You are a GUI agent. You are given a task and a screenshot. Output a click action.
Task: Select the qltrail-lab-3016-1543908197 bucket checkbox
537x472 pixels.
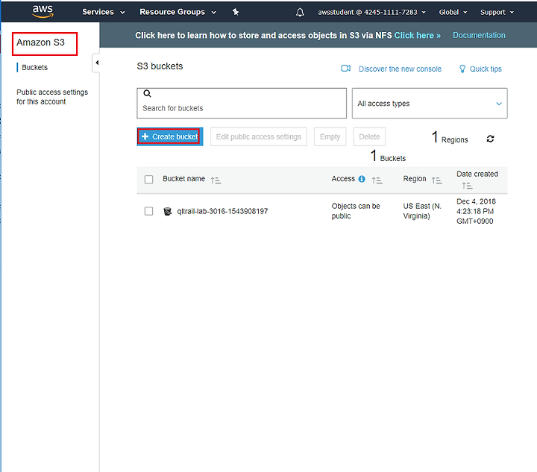[148, 211]
